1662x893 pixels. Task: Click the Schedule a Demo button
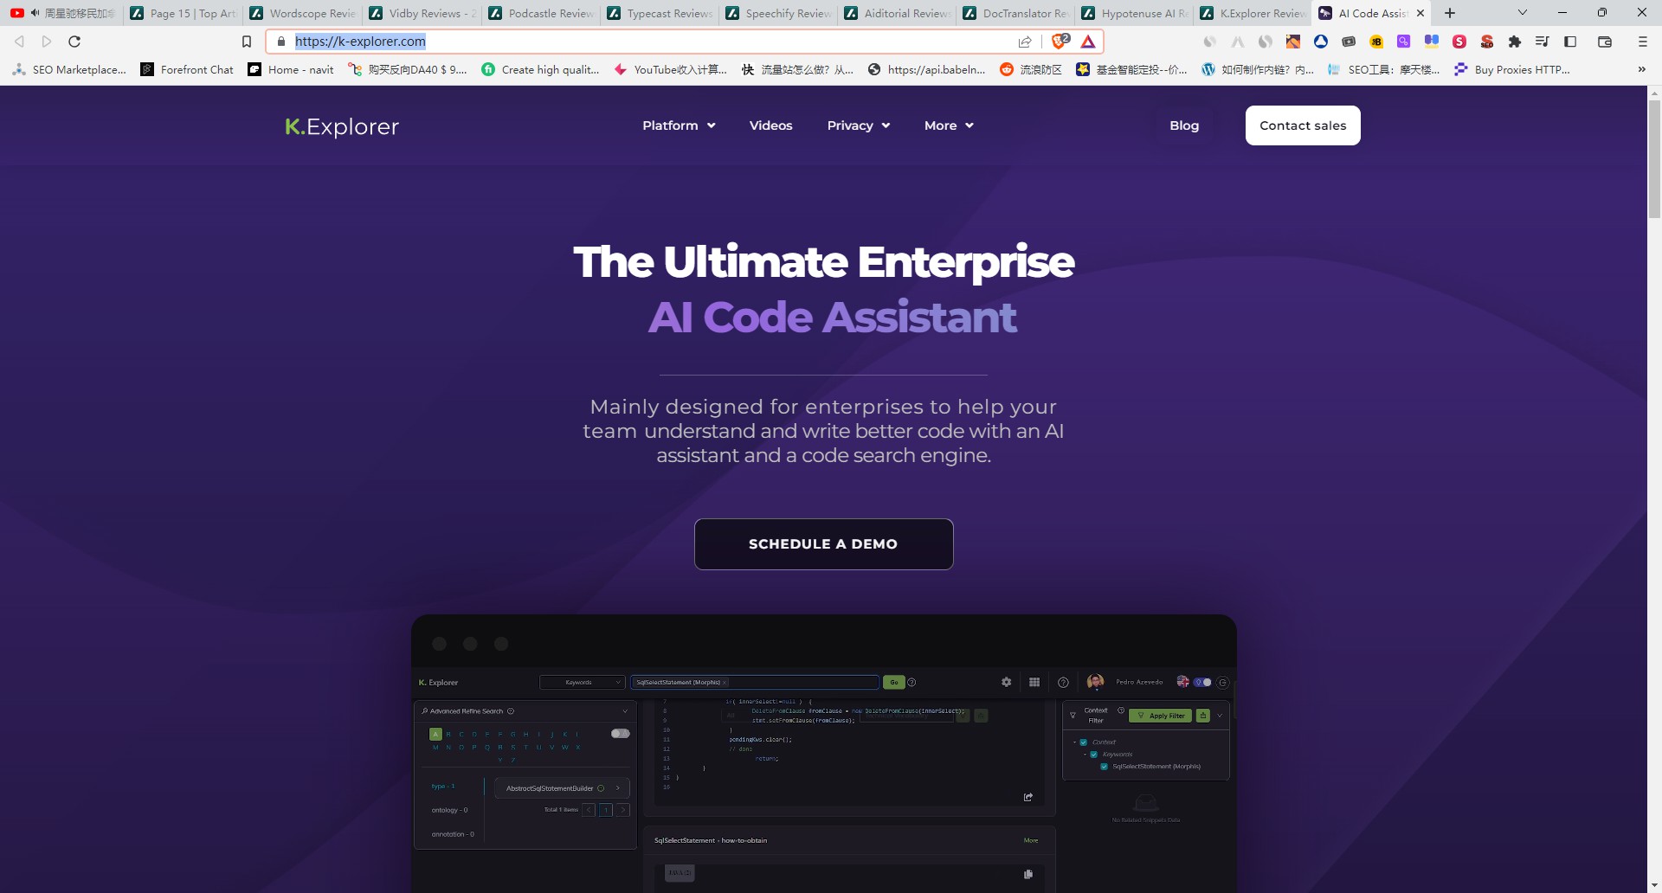pyautogui.click(x=823, y=544)
